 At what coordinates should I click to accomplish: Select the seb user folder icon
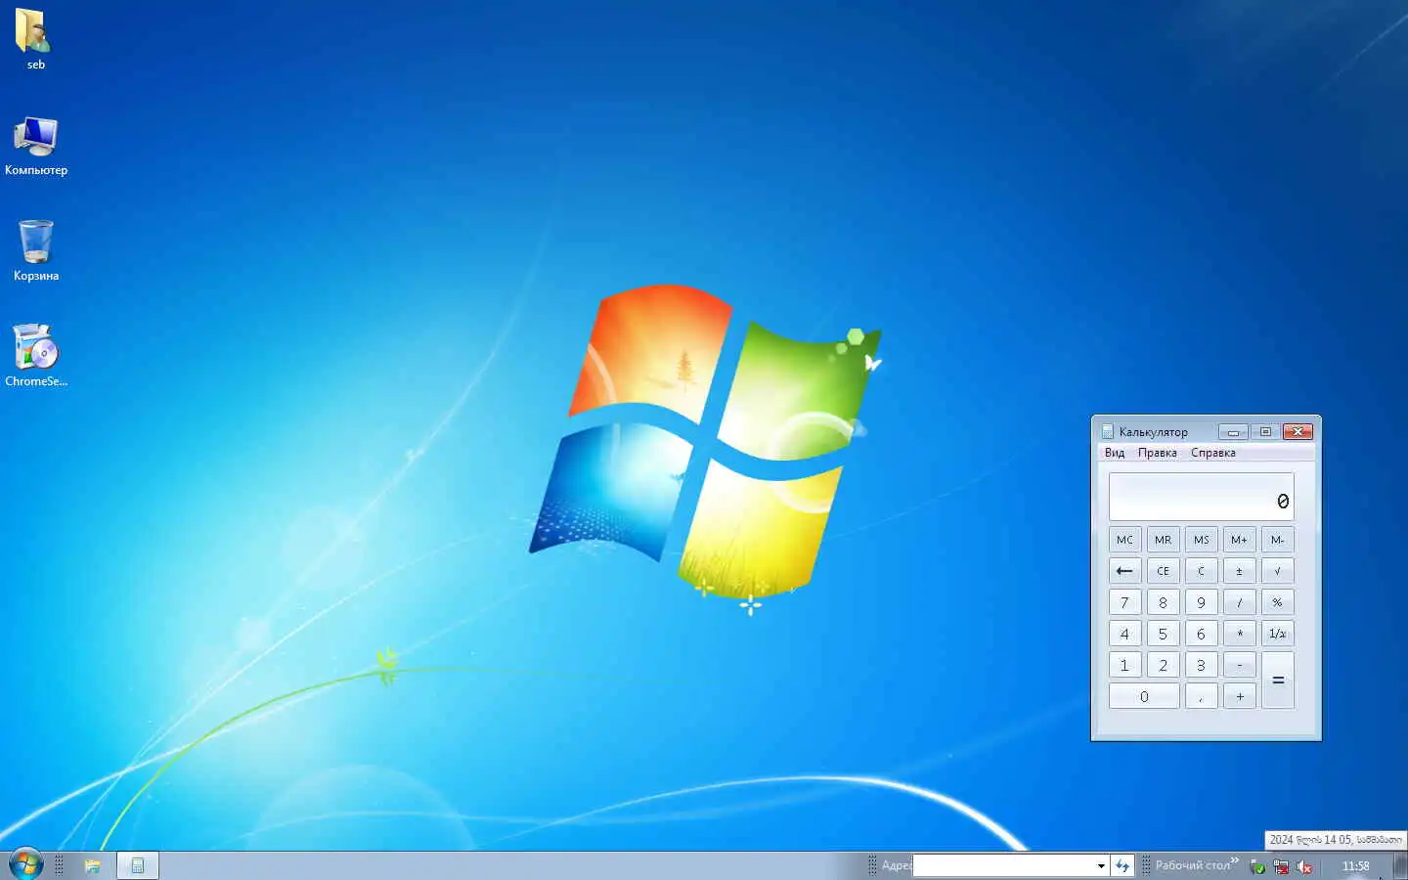[35, 39]
